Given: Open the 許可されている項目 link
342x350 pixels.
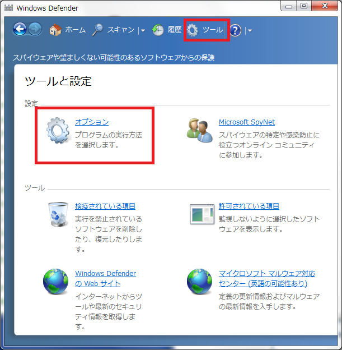Looking at the screenshot, I should pyautogui.click(x=249, y=206).
